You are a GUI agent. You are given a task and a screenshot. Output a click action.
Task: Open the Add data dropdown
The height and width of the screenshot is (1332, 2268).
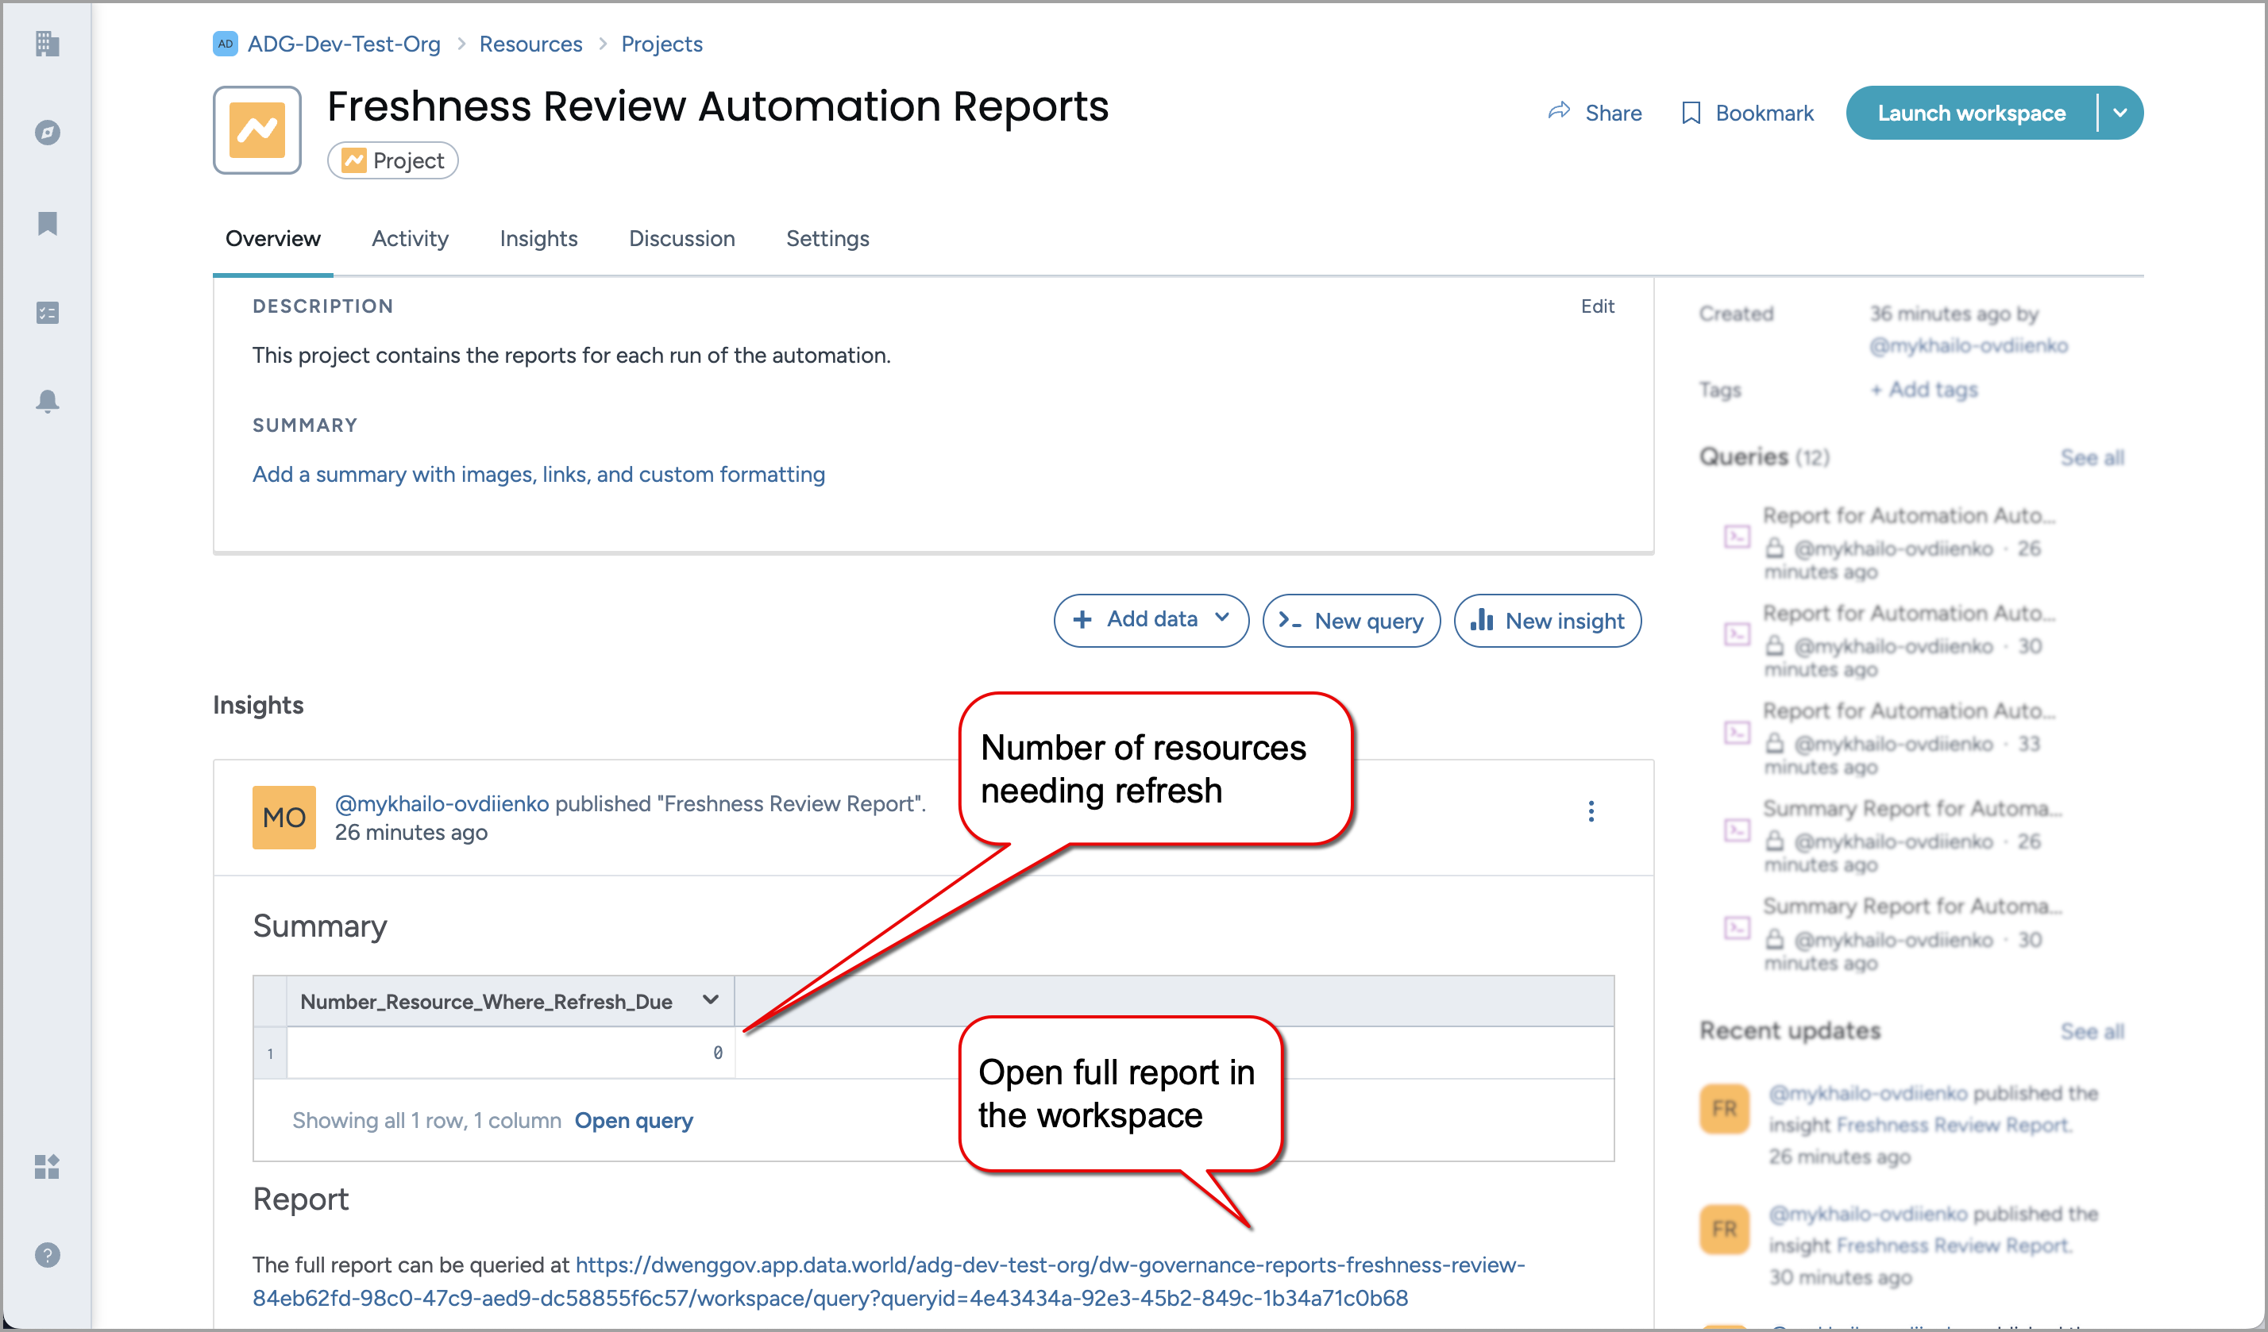(1151, 620)
